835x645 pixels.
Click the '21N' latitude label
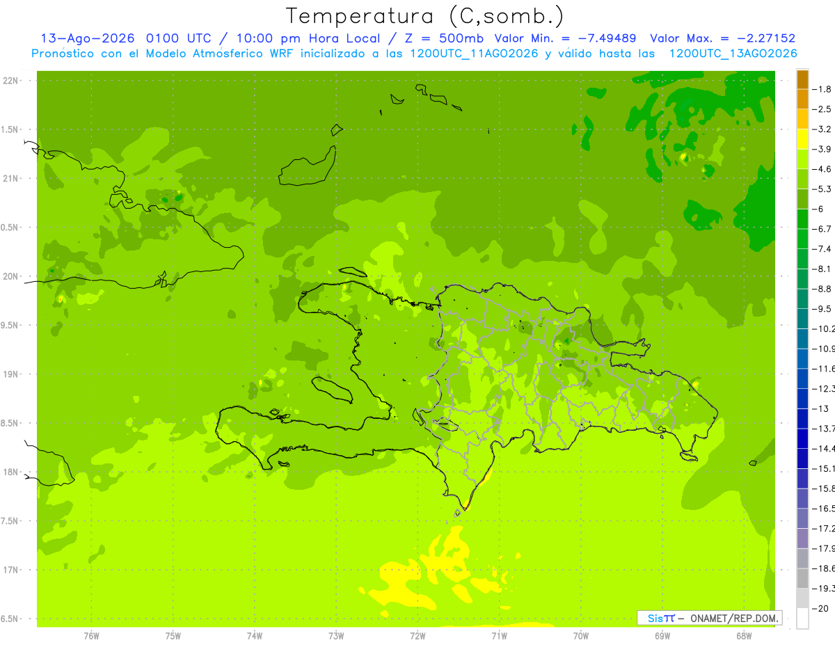point(11,178)
